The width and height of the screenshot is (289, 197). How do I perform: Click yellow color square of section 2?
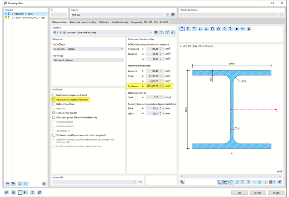(6, 17)
